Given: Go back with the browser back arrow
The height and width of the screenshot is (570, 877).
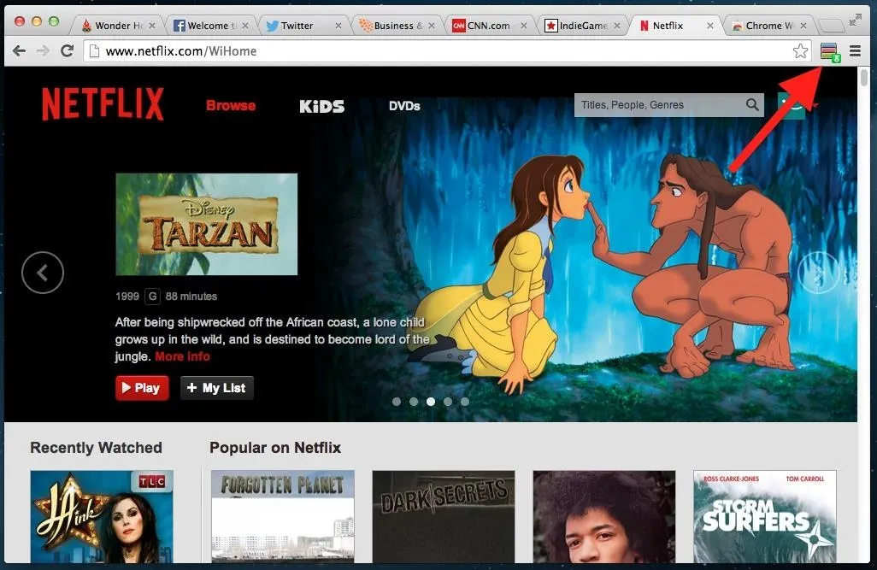Looking at the screenshot, I should pyautogui.click(x=19, y=51).
